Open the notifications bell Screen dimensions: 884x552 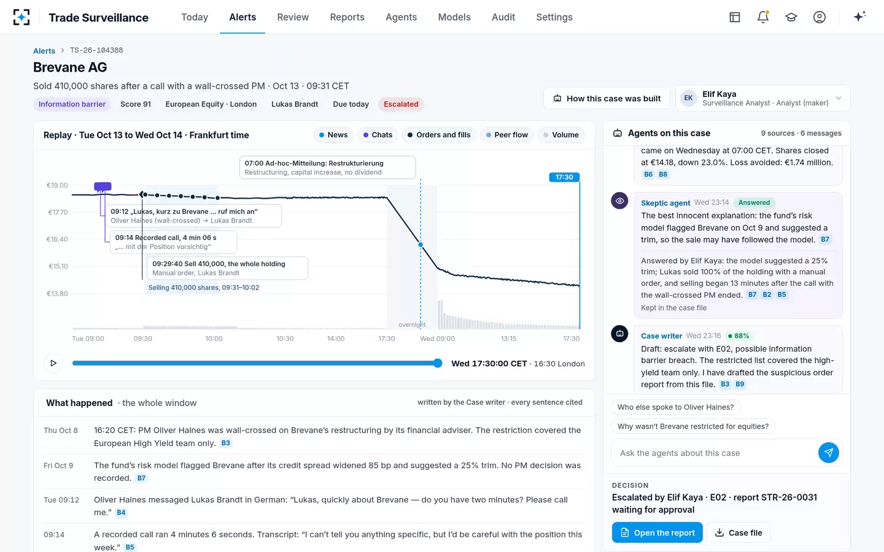tap(763, 17)
